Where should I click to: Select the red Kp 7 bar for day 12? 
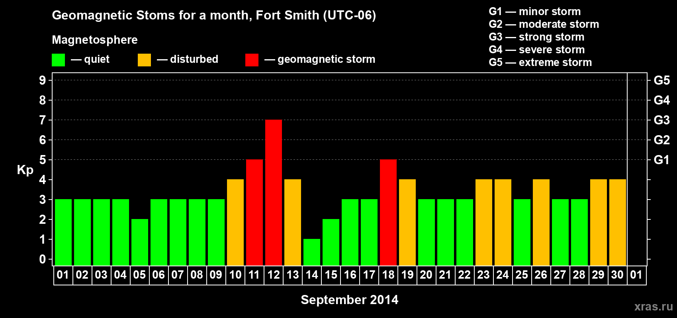point(274,192)
